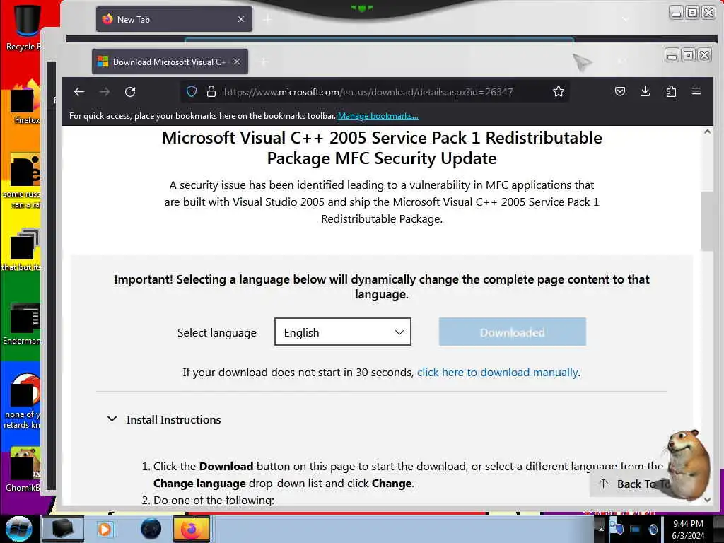This screenshot has width=724, height=543.
Task: Bookmark this page with the star
Action: [x=559, y=91]
